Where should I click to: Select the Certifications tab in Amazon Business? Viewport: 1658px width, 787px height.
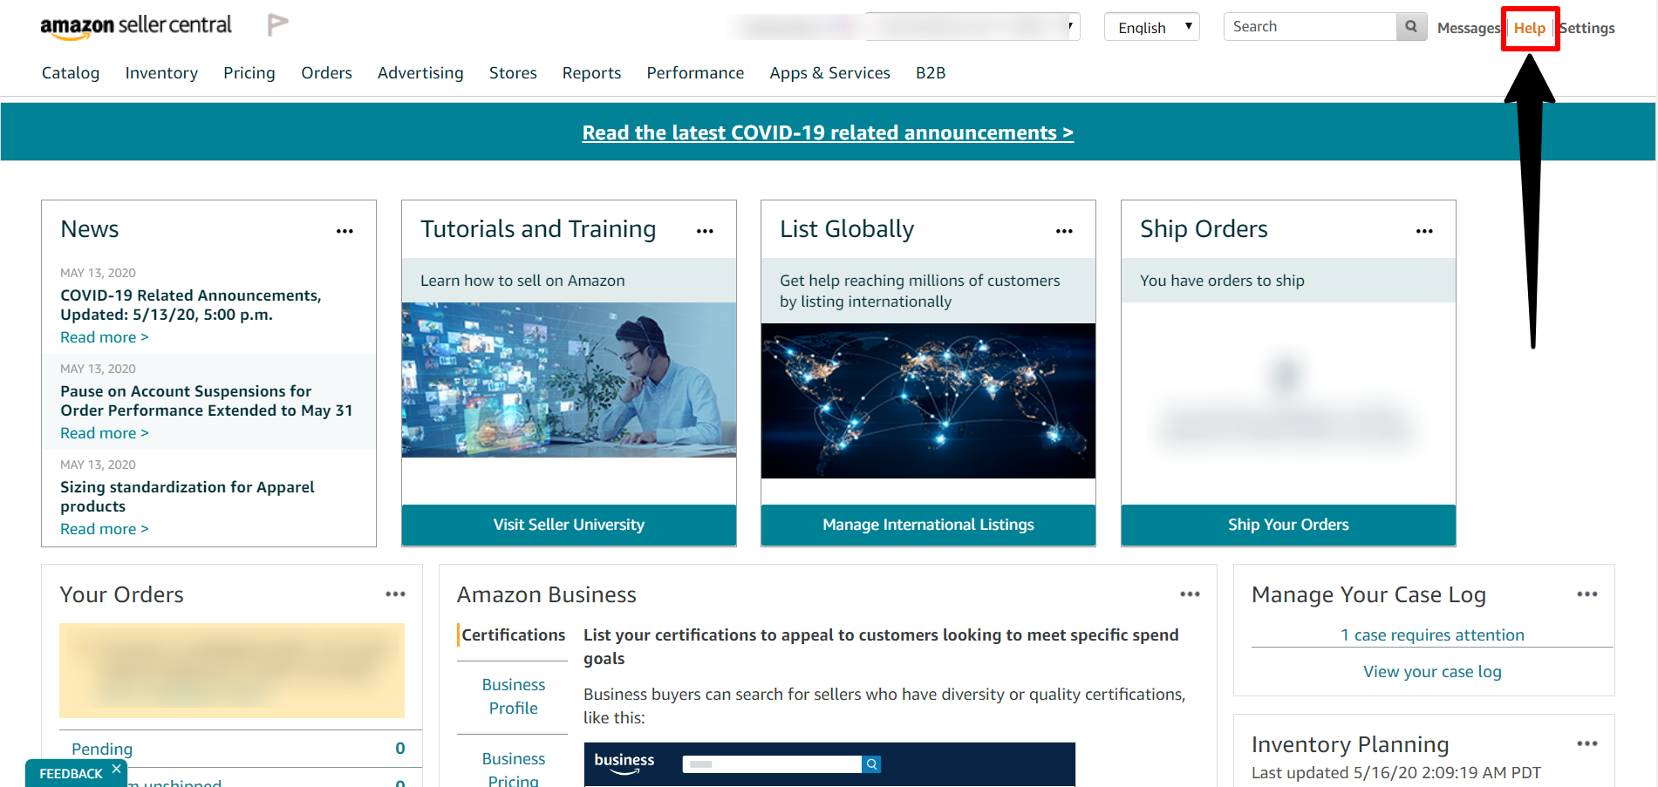513,635
